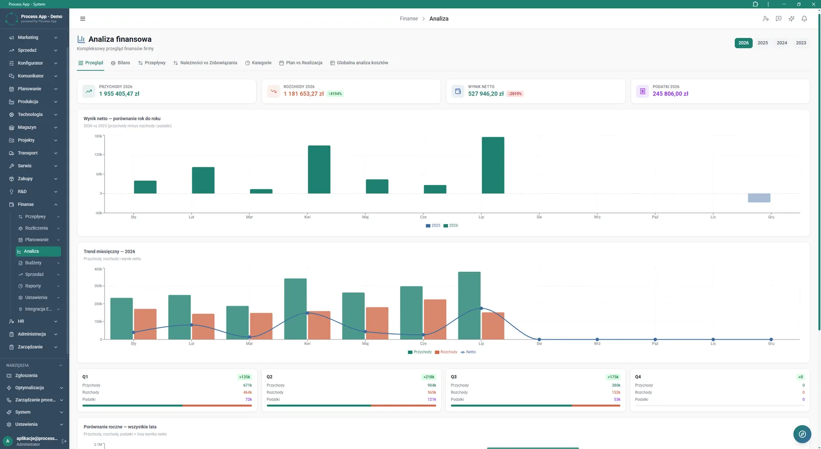Toggle the hamburger menu button
Image resolution: width=821 pixels, height=449 pixels.
(x=83, y=18)
